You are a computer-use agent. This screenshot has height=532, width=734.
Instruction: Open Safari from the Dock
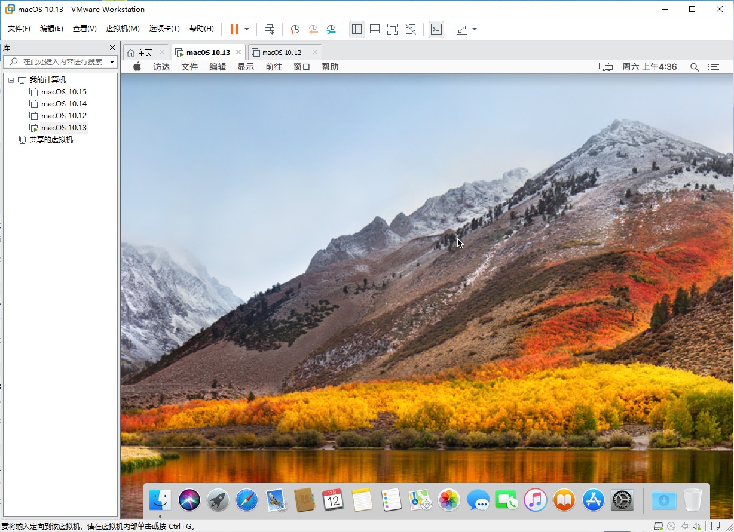click(x=246, y=500)
